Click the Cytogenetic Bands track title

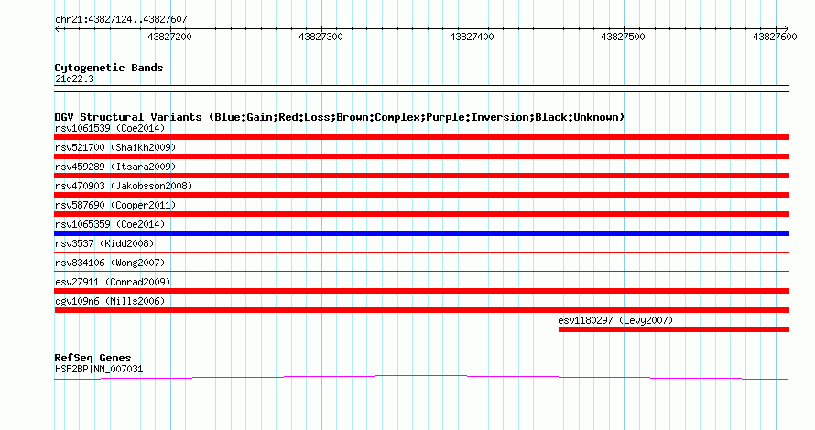(x=109, y=68)
